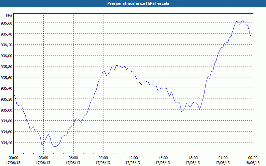Click the 21:00 time axis label
The width and height of the screenshot is (266, 166).
(x=223, y=158)
